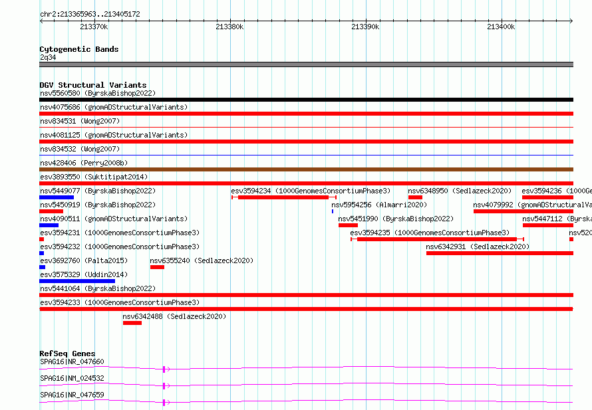The height and width of the screenshot is (410, 592).
Task: Open the nsv4090511 (gnomADStructuralVariants) label
Action: [114, 219]
